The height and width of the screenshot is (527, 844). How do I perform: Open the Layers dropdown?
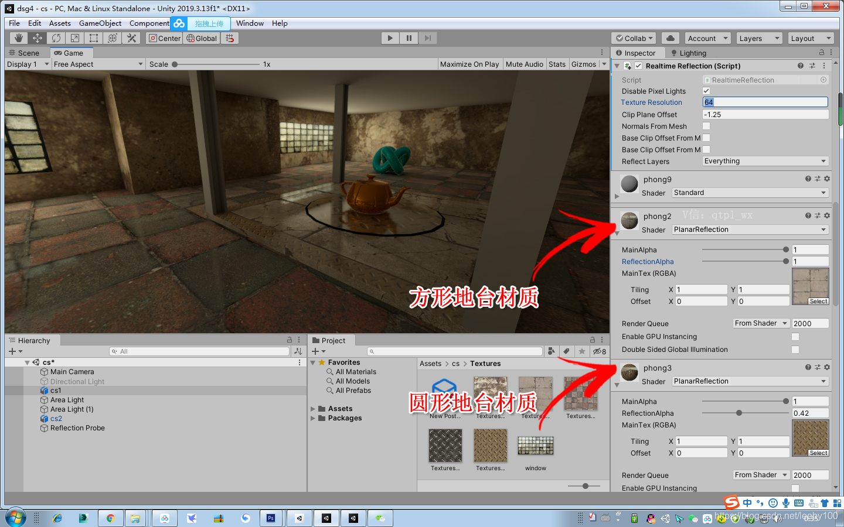(759, 38)
